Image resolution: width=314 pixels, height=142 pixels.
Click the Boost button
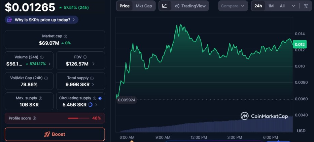pyautogui.click(x=55, y=134)
